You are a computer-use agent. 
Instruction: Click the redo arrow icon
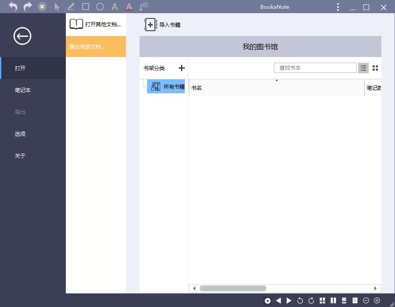coord(27,7)
